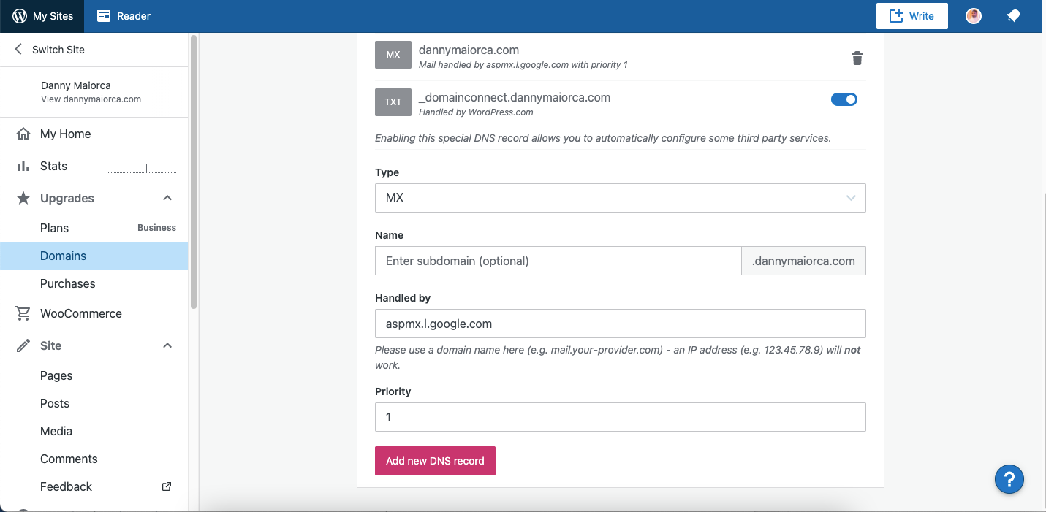Viewport: 1046px width, 512px height.
Task: Open the Reader icon in top bar
Action: (104, 16)
